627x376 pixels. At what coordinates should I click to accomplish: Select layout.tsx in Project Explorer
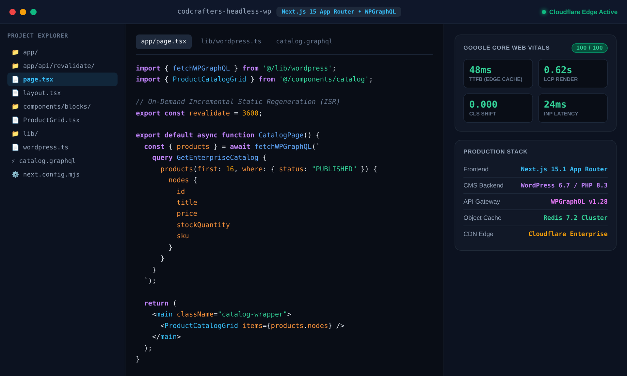point(62,93)
